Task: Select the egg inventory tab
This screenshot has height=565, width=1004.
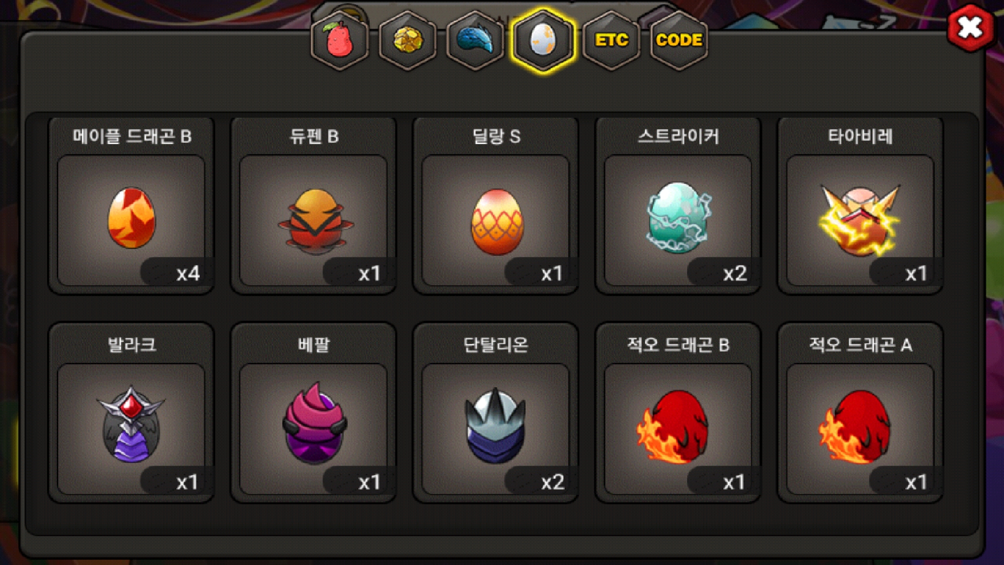Action: click(x=543, y=41)
